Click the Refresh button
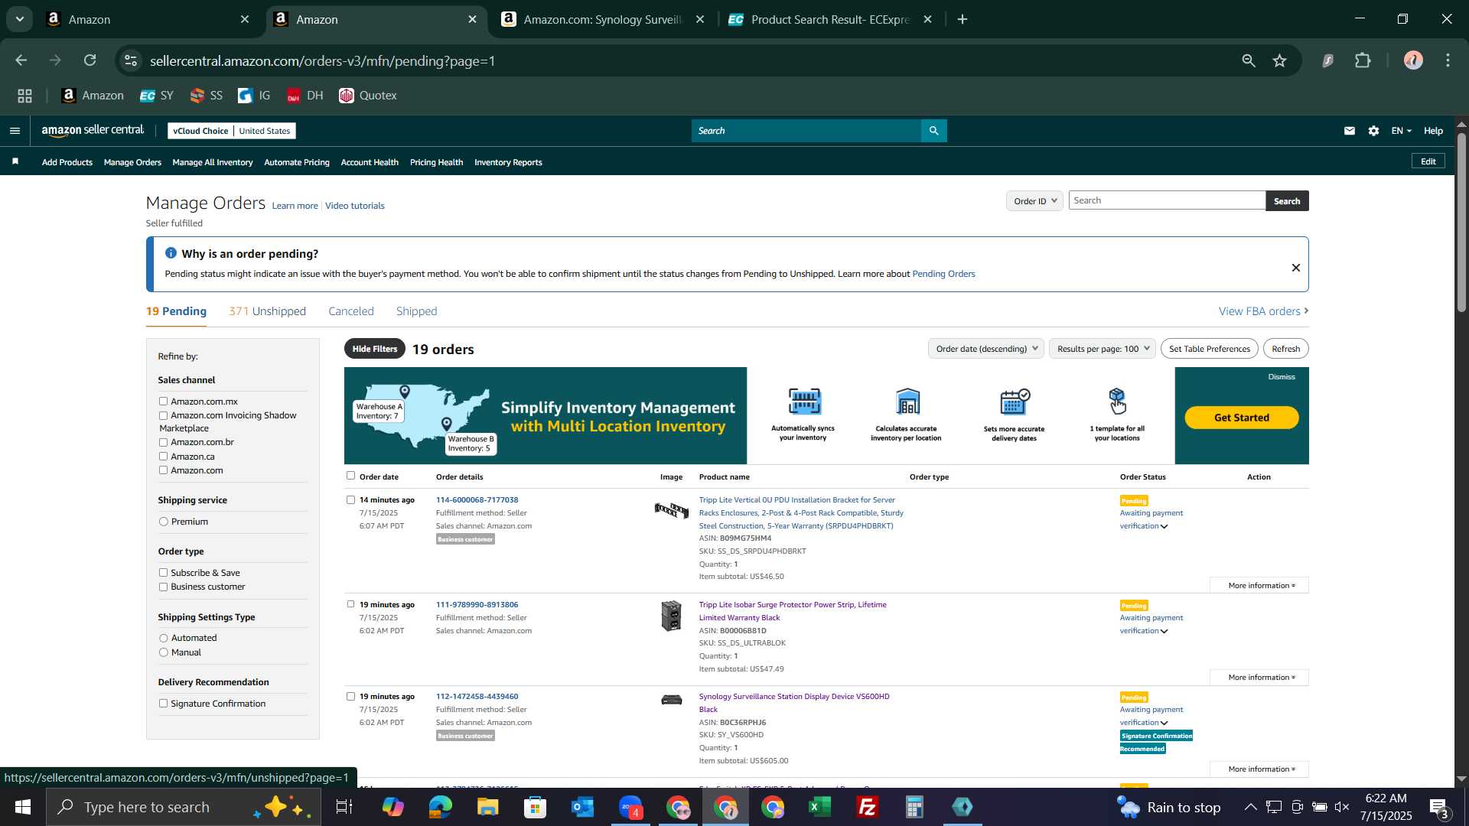Screen dimensions: 1469x826 tap(1285, 349)
